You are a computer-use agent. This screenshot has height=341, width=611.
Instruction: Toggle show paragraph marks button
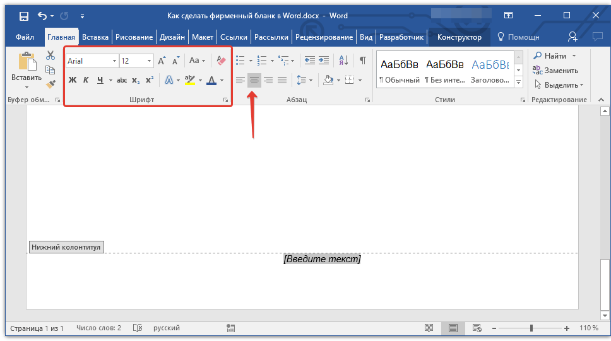(x=362, y=61)
